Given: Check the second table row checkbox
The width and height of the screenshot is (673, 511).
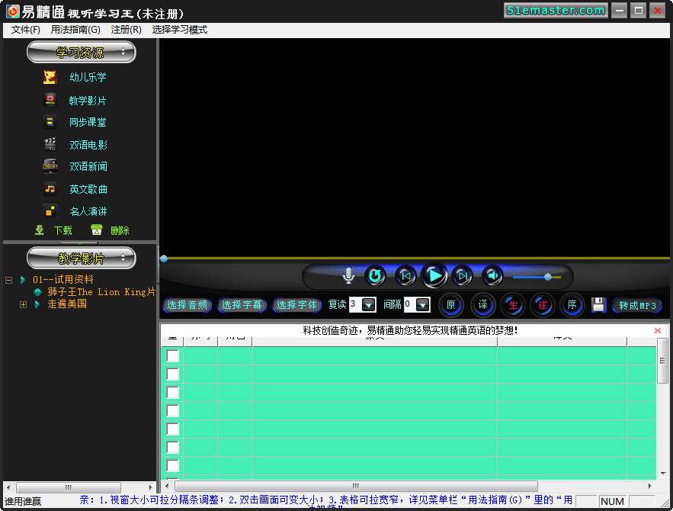Looking at the screenshot, I should pyautogui.click(x=173, y=374).
